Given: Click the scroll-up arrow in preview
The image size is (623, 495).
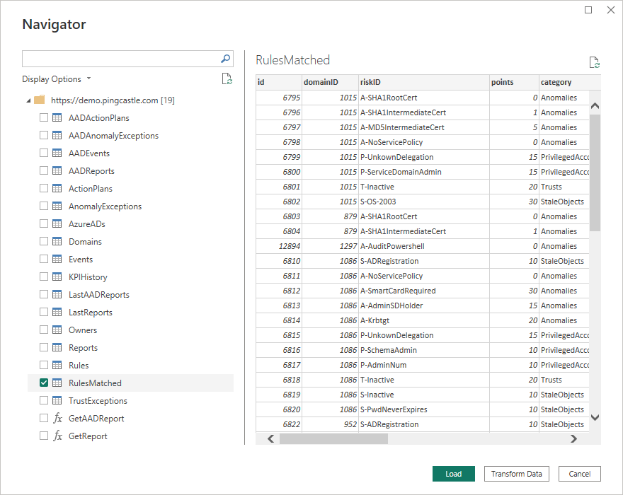Looking at the screenshot, I should tap(595, 105).
